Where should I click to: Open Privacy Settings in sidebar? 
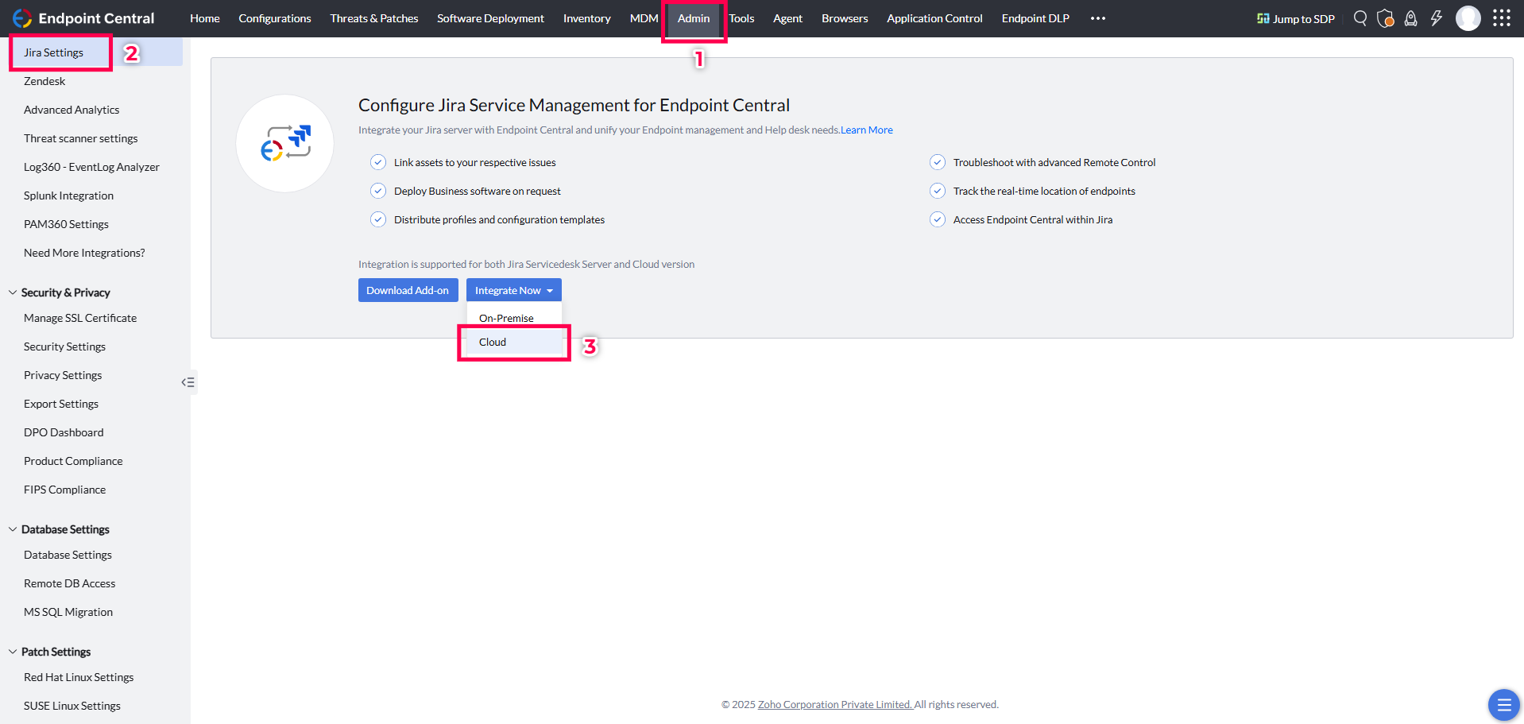(x=63, y=375)
